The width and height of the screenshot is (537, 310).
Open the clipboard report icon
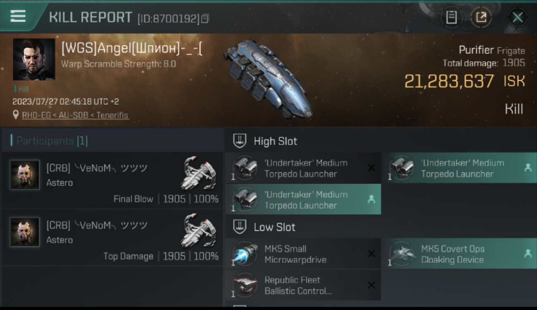pyautogui.click(x=451, y=17)
